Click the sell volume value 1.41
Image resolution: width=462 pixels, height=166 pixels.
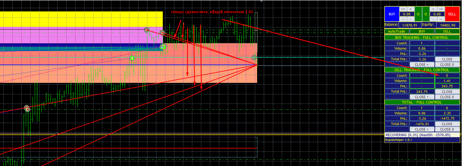point(447,81)
